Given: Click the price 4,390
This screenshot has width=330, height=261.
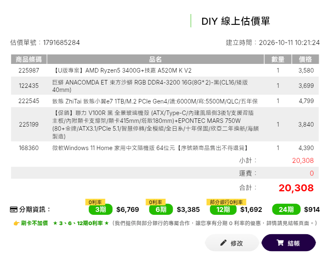Looking at the screenshot, I should point(306,148).
